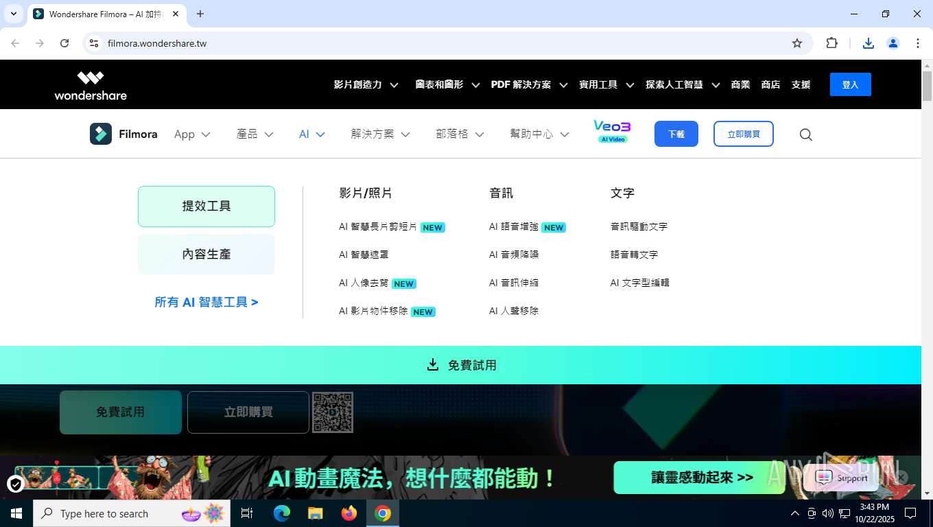Open 商業 in top navigation
Screen dimensions: 933x527
[741, 84]
